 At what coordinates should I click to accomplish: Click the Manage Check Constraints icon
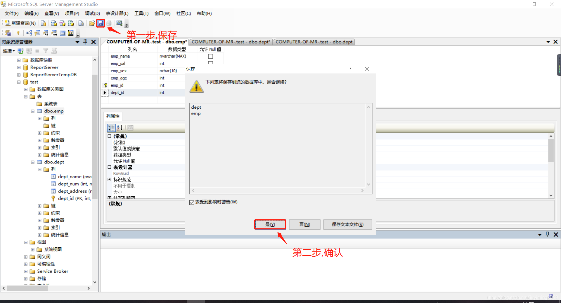click(x=63, y=33)
